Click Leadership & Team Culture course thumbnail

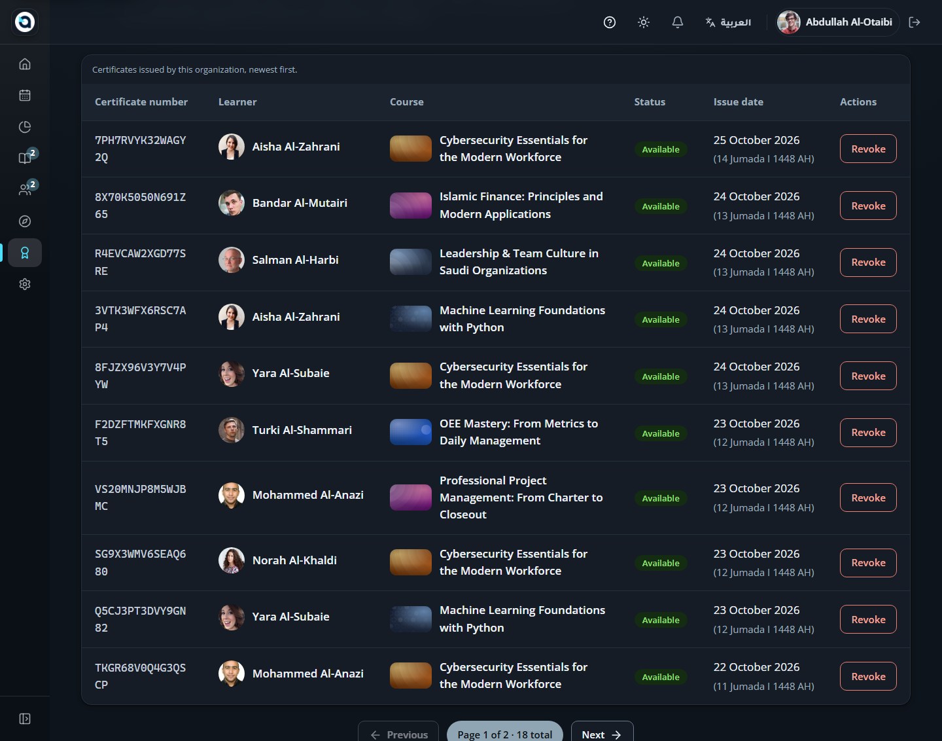click(x=411, y=262)
